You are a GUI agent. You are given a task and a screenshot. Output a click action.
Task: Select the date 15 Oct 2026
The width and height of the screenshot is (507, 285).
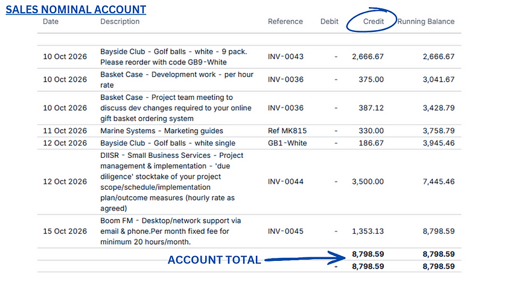[65, 231]
